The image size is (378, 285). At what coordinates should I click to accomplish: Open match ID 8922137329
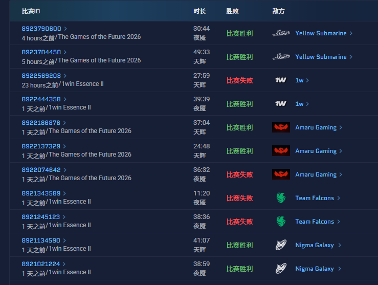coord(41,146)
